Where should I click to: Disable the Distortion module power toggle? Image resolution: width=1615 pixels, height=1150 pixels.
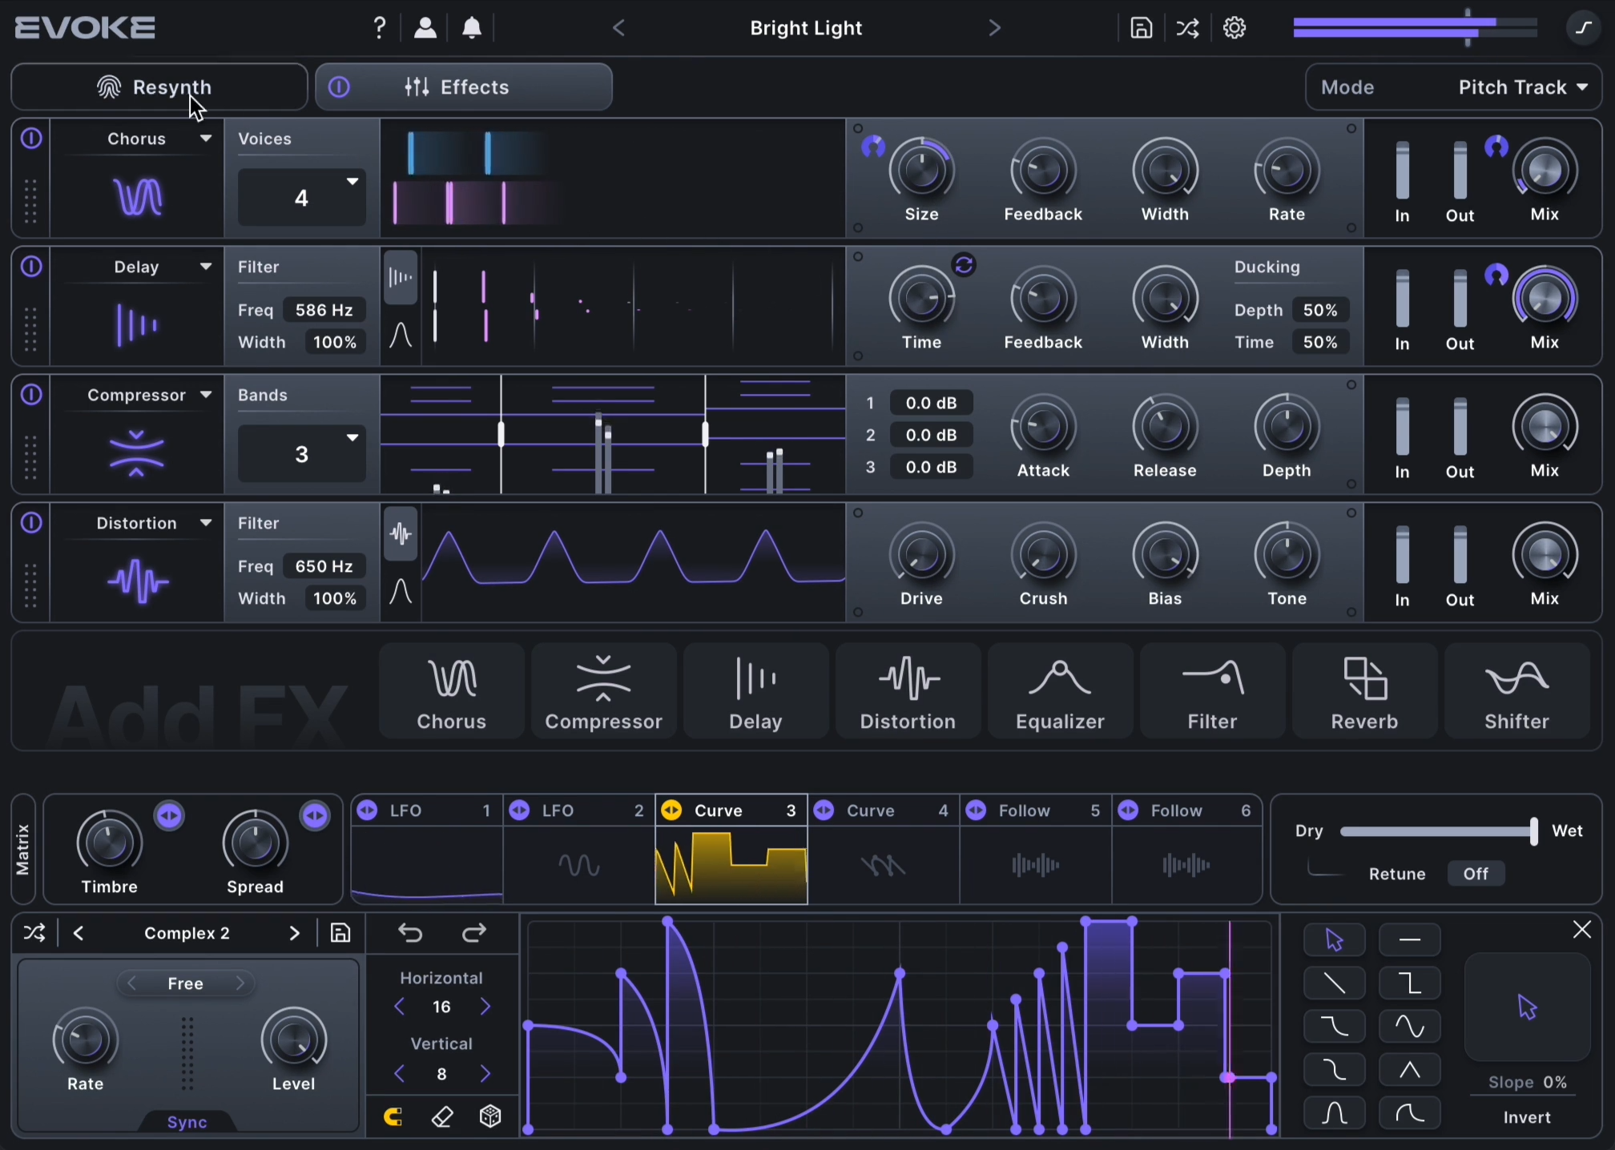[30, 522]
